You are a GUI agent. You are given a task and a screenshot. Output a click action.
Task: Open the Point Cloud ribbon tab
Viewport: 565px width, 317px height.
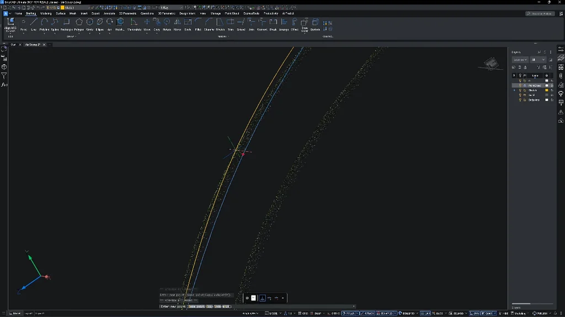[232, 13]
